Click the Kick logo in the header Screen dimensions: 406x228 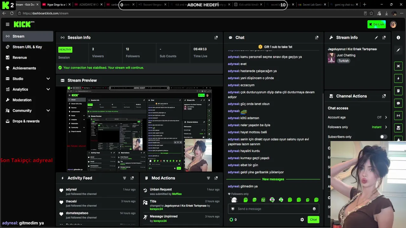[24, 24]
